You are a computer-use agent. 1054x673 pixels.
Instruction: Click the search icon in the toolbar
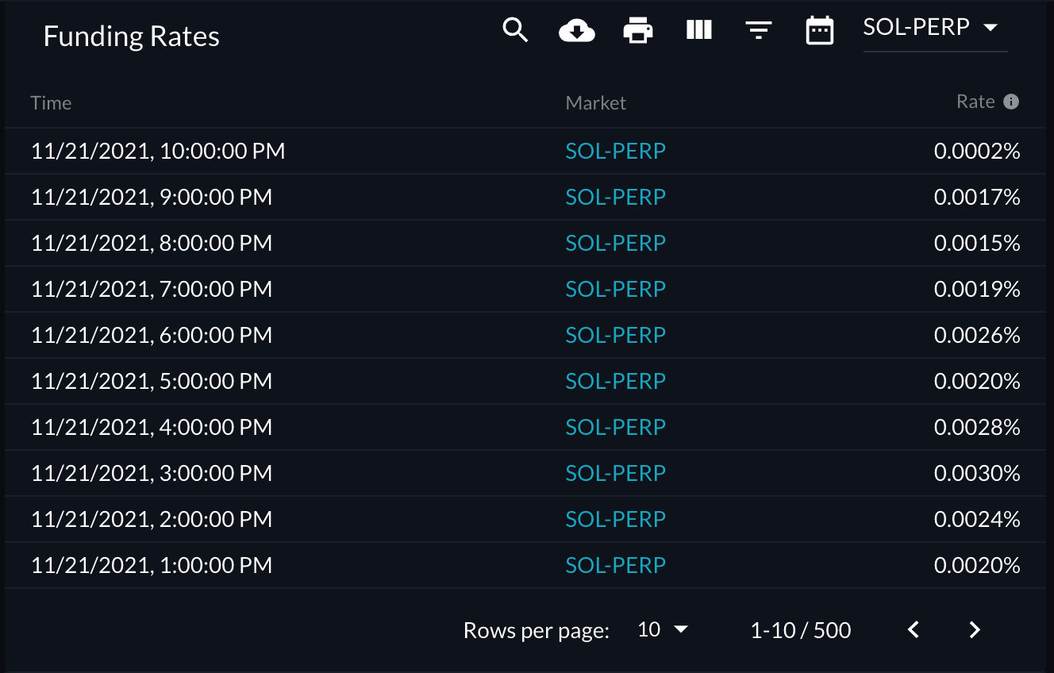pos(515,31)
